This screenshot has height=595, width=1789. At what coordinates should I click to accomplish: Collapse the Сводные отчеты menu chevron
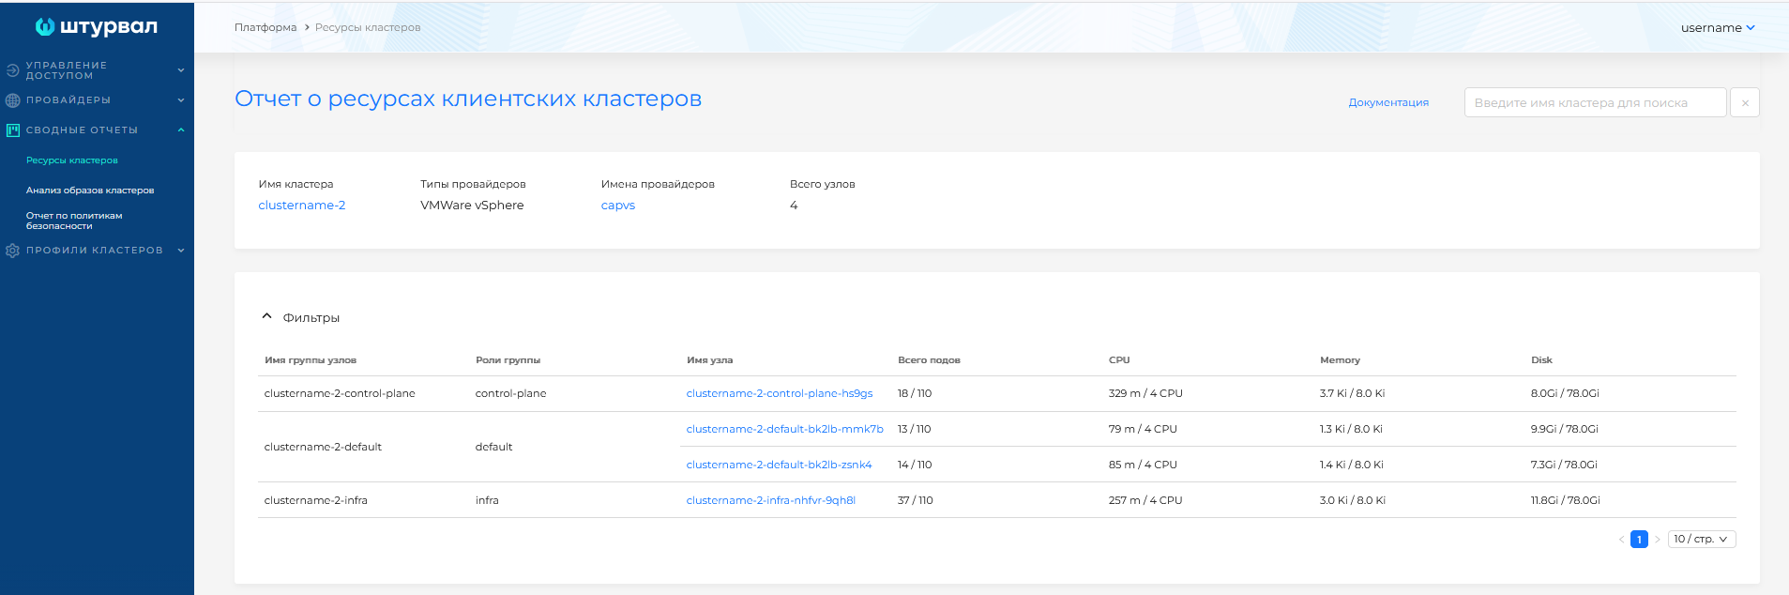(x=181, y=130)
